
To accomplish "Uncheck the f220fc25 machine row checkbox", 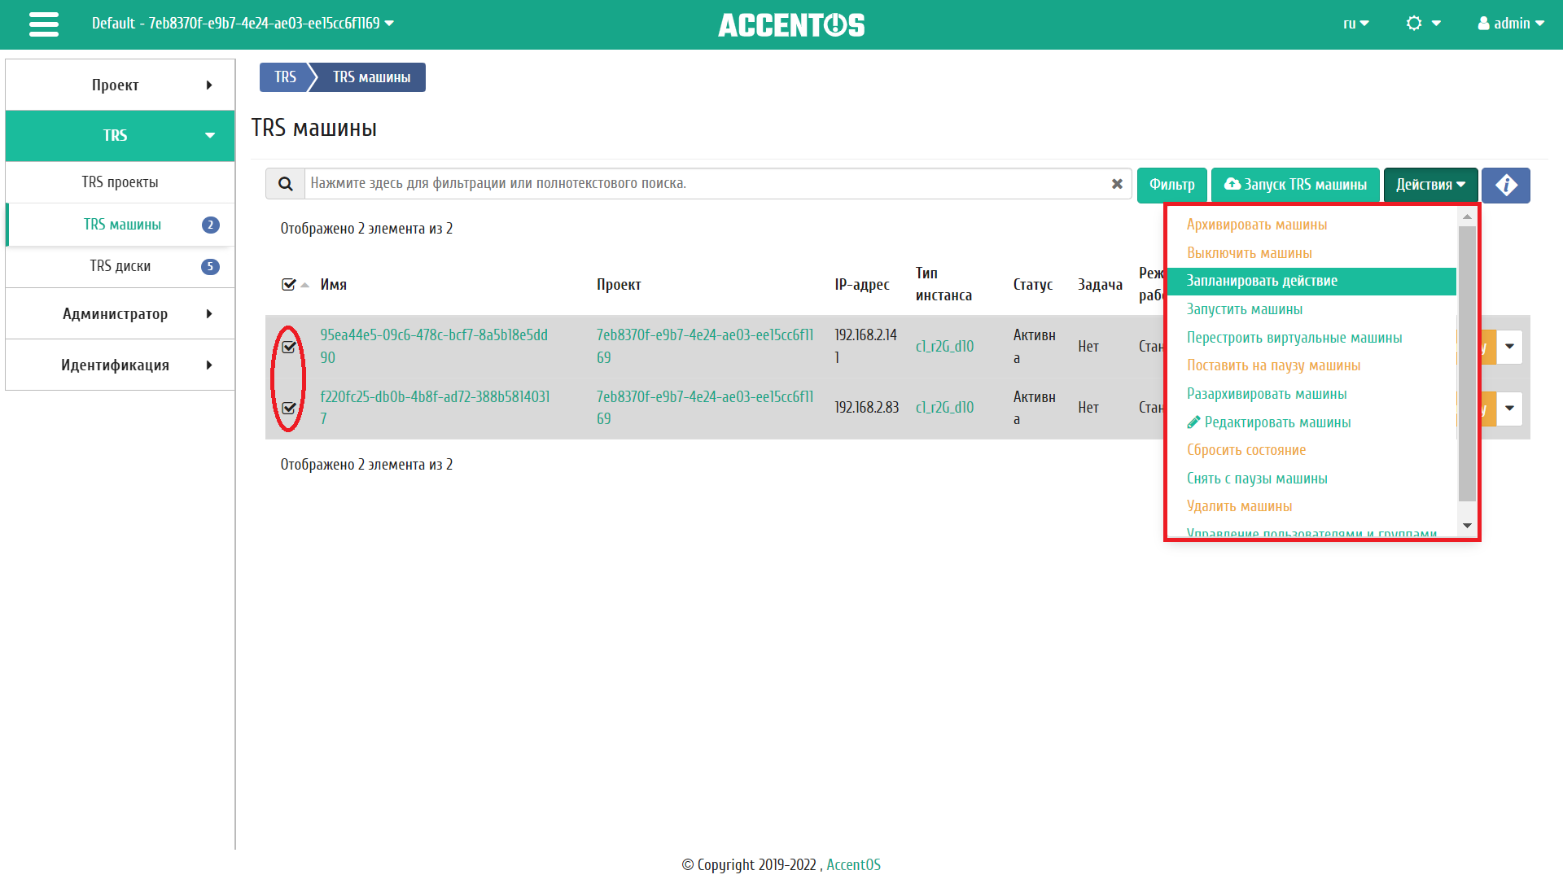I will 288,408.
